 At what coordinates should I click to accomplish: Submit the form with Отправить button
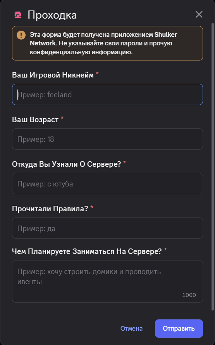(x=179, y=328)
